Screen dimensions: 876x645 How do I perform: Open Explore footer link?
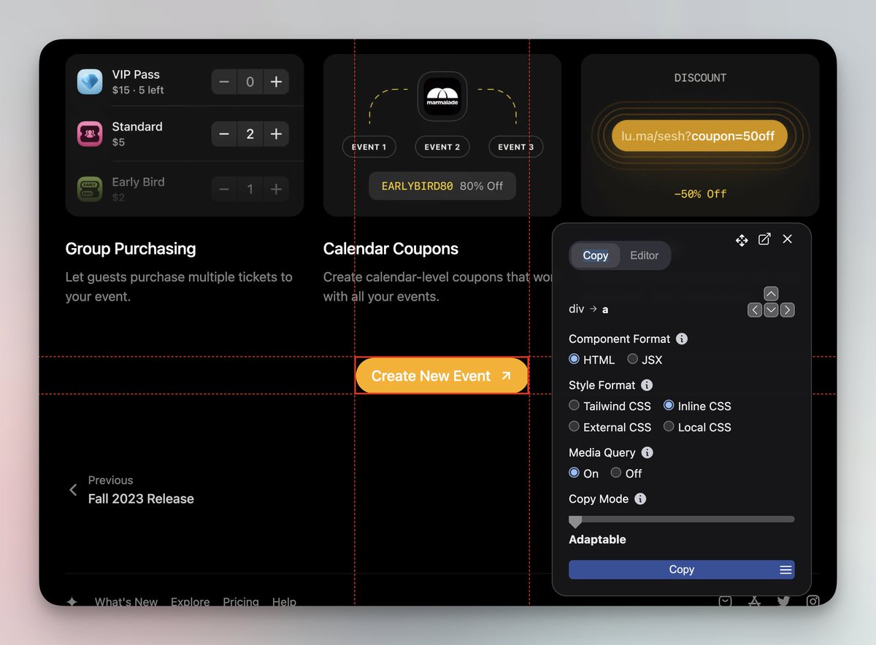pos(191,602)
